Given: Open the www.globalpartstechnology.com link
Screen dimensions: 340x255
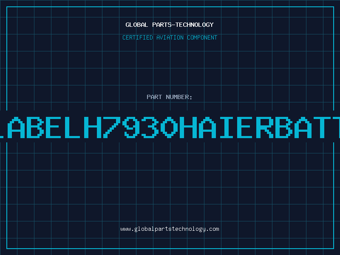Looking at the screenshot, I should pos(170,229).
